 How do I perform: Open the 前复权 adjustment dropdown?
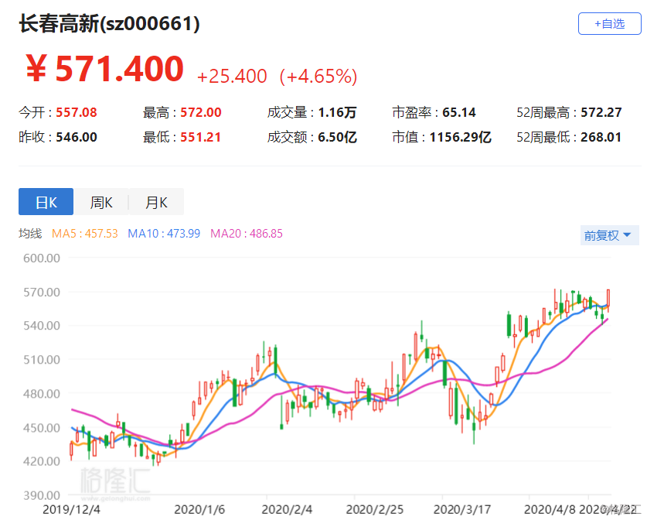[609, 235]
